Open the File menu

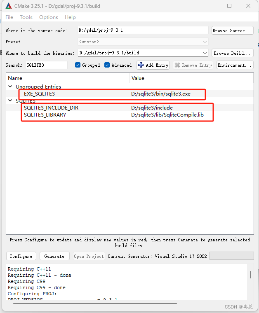pyautogui.click(x=9, y=17)
